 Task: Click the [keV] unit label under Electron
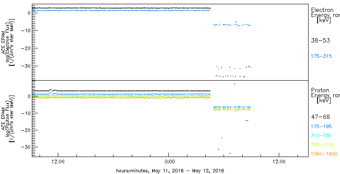coord(323,20)
